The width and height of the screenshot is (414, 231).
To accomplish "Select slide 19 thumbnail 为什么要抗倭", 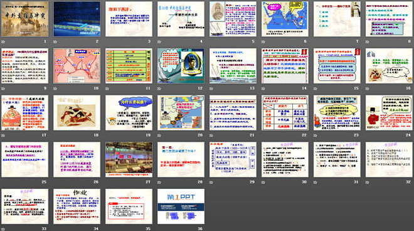I will coord(129,112).
